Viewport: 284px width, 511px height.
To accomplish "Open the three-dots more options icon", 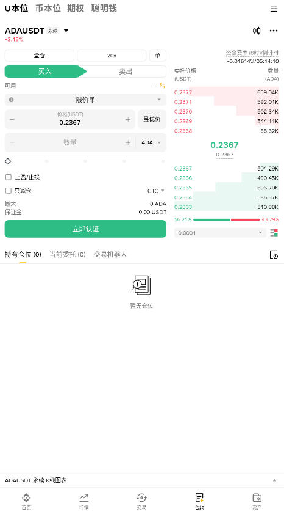I will (x=274, y=31).
